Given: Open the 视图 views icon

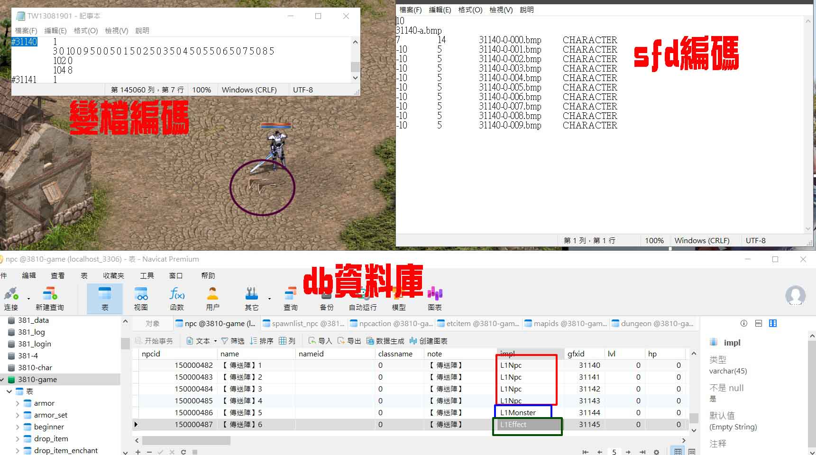Looking at the screenshot, I should tap(141, 298).
